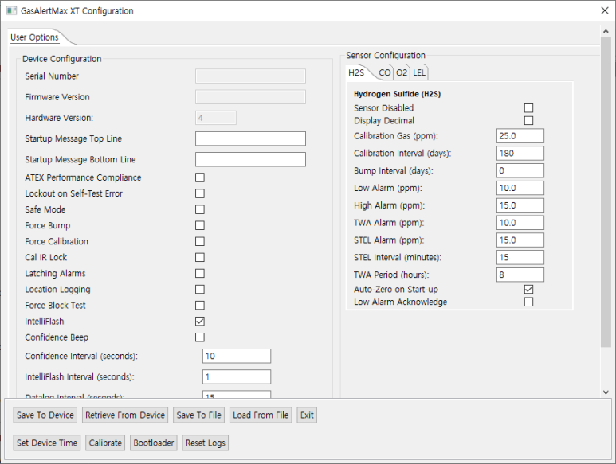Check the Sensor Disabled box
This screenshot has width=616, height=464.
coord(529,108)
